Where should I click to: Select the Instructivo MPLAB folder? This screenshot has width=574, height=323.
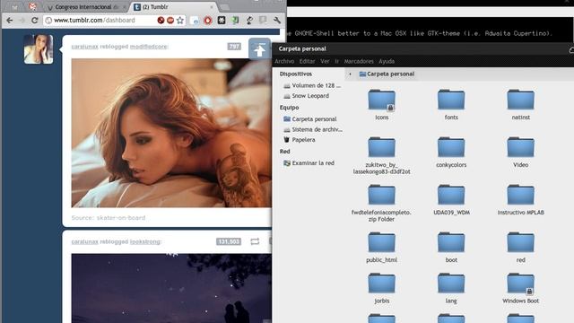click(520, 199)
